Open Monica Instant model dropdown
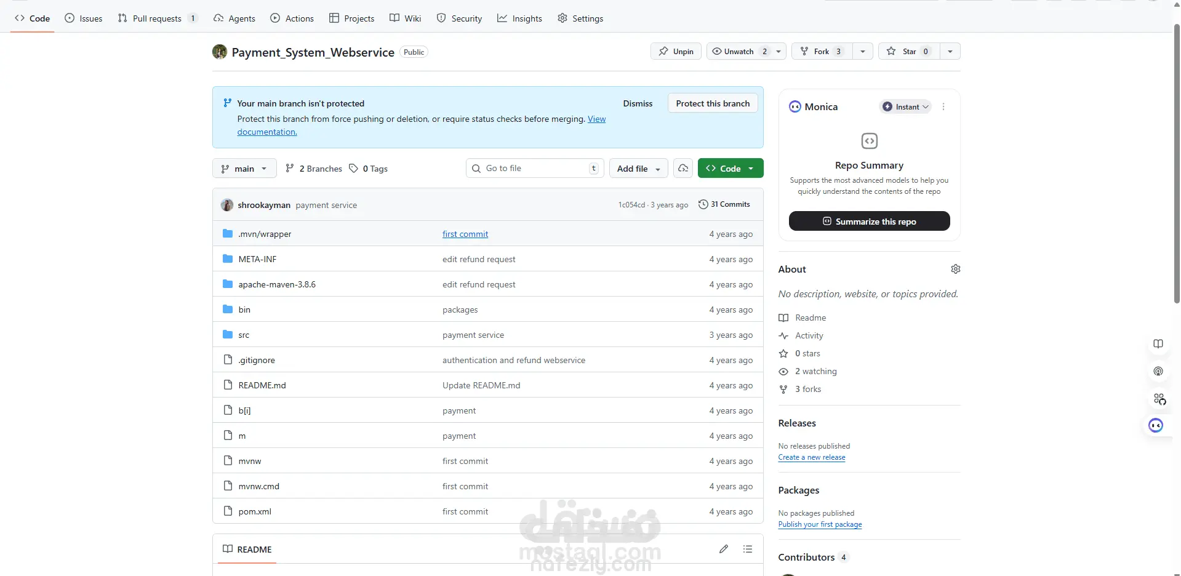Screen dimensions: 1181x576 [905, 106]
